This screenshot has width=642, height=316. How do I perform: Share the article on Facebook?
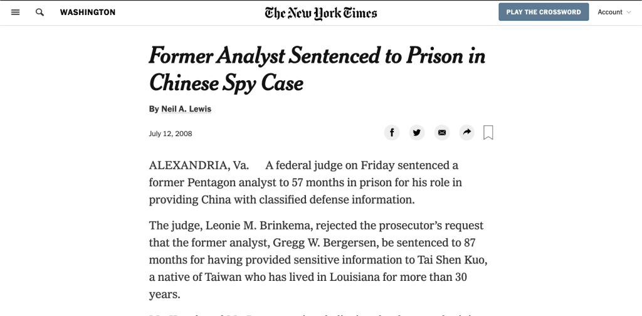tap(392, 132)
